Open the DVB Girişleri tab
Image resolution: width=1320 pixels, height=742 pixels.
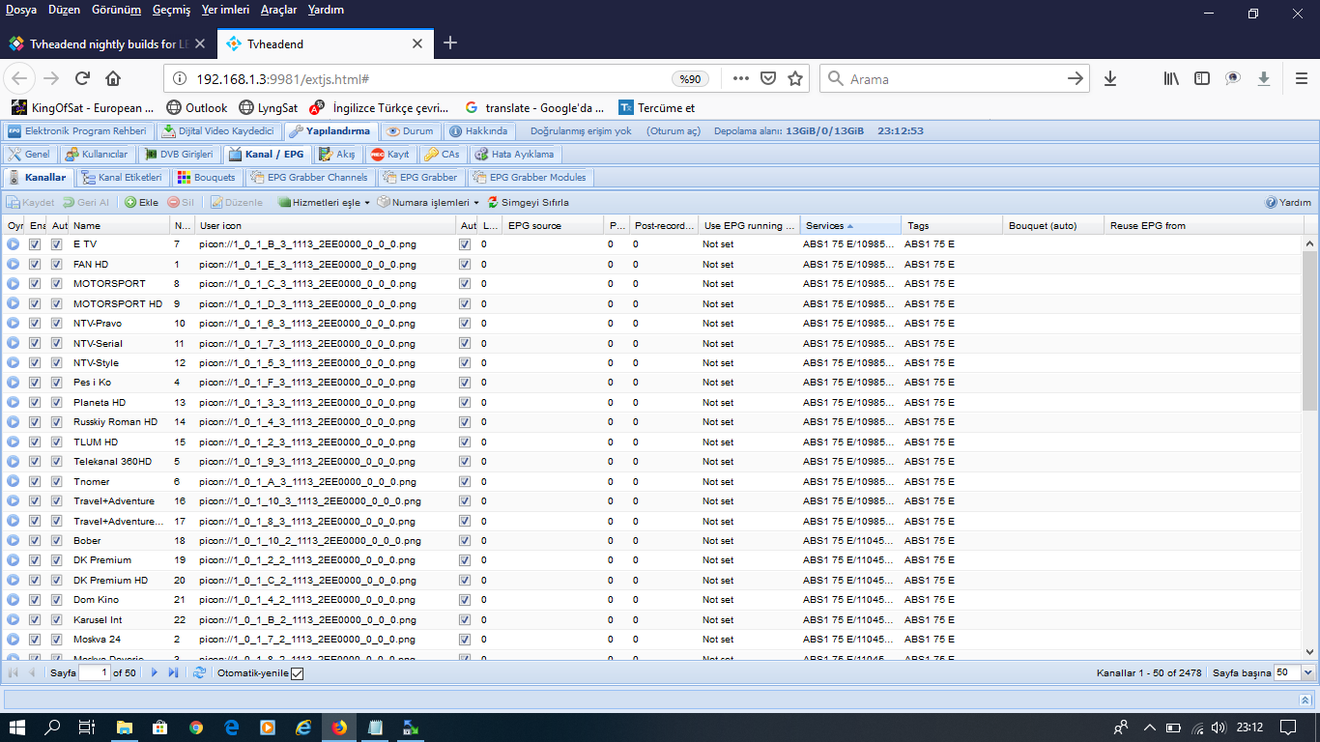click(x=179, y=155)
